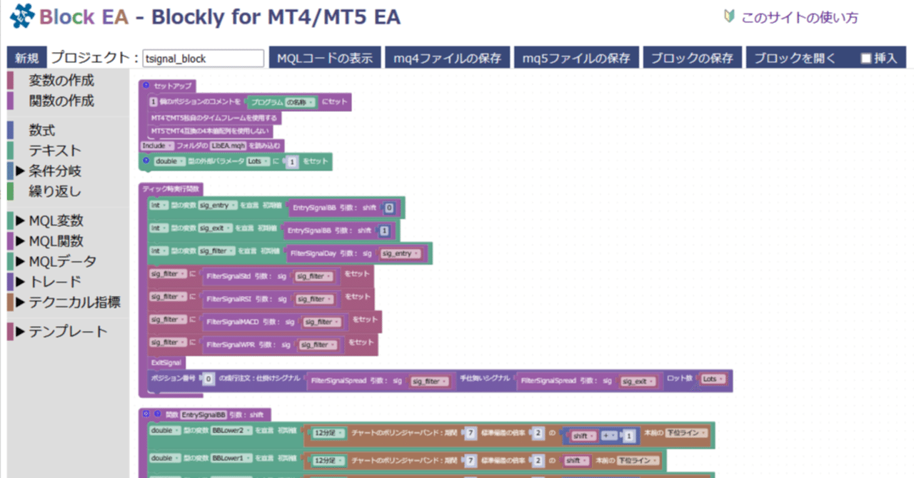
Task: Click the MQLコードの表示 button
Action: [324, 58]
